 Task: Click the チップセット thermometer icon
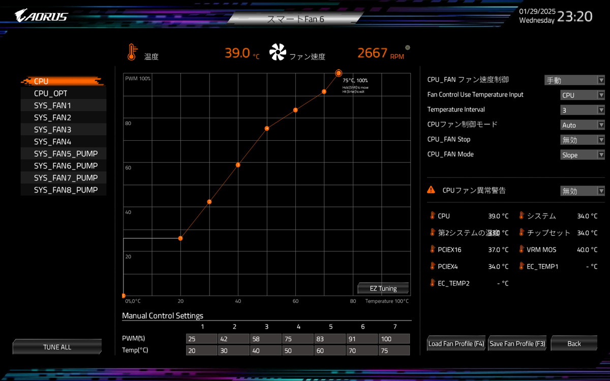[522, 233]
